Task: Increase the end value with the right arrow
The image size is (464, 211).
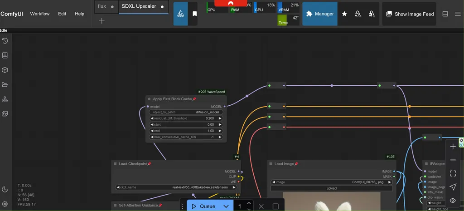Action: click(220, 131)
